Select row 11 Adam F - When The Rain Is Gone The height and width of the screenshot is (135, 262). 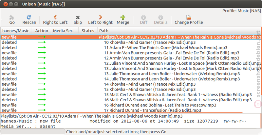click(x=130, y=47)
